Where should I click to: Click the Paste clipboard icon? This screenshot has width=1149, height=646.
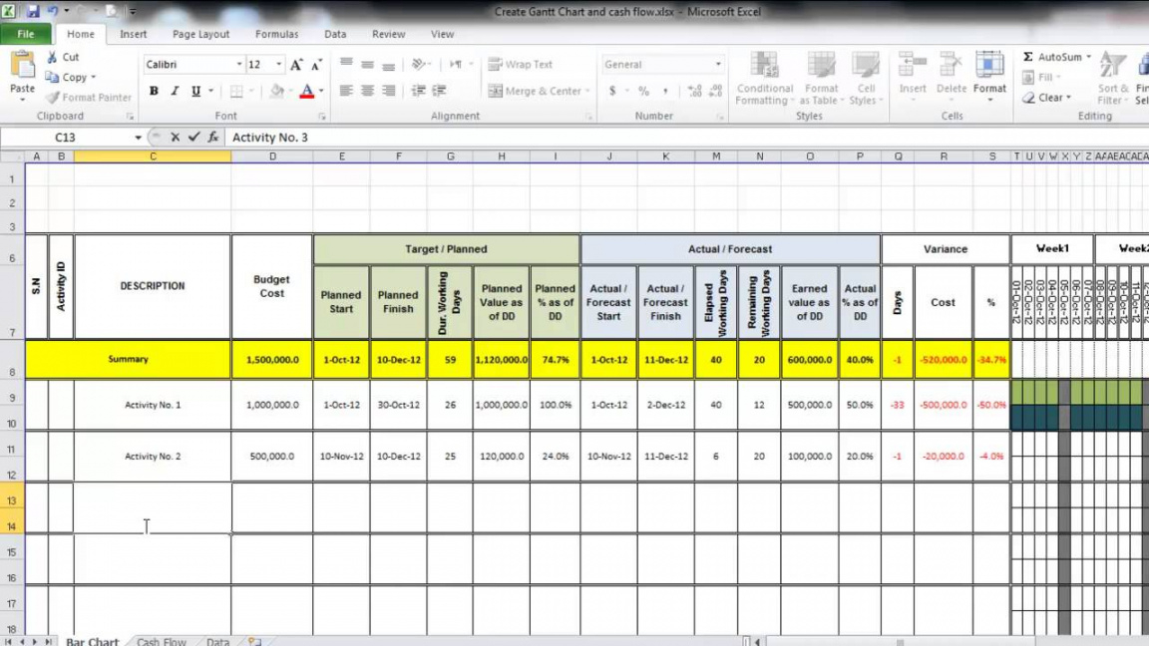click(x=22, y=68)
